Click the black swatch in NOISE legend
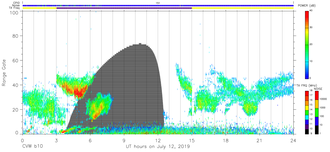Screen dimensions: 330x152 pyautogui.click(x=316, y=129)
